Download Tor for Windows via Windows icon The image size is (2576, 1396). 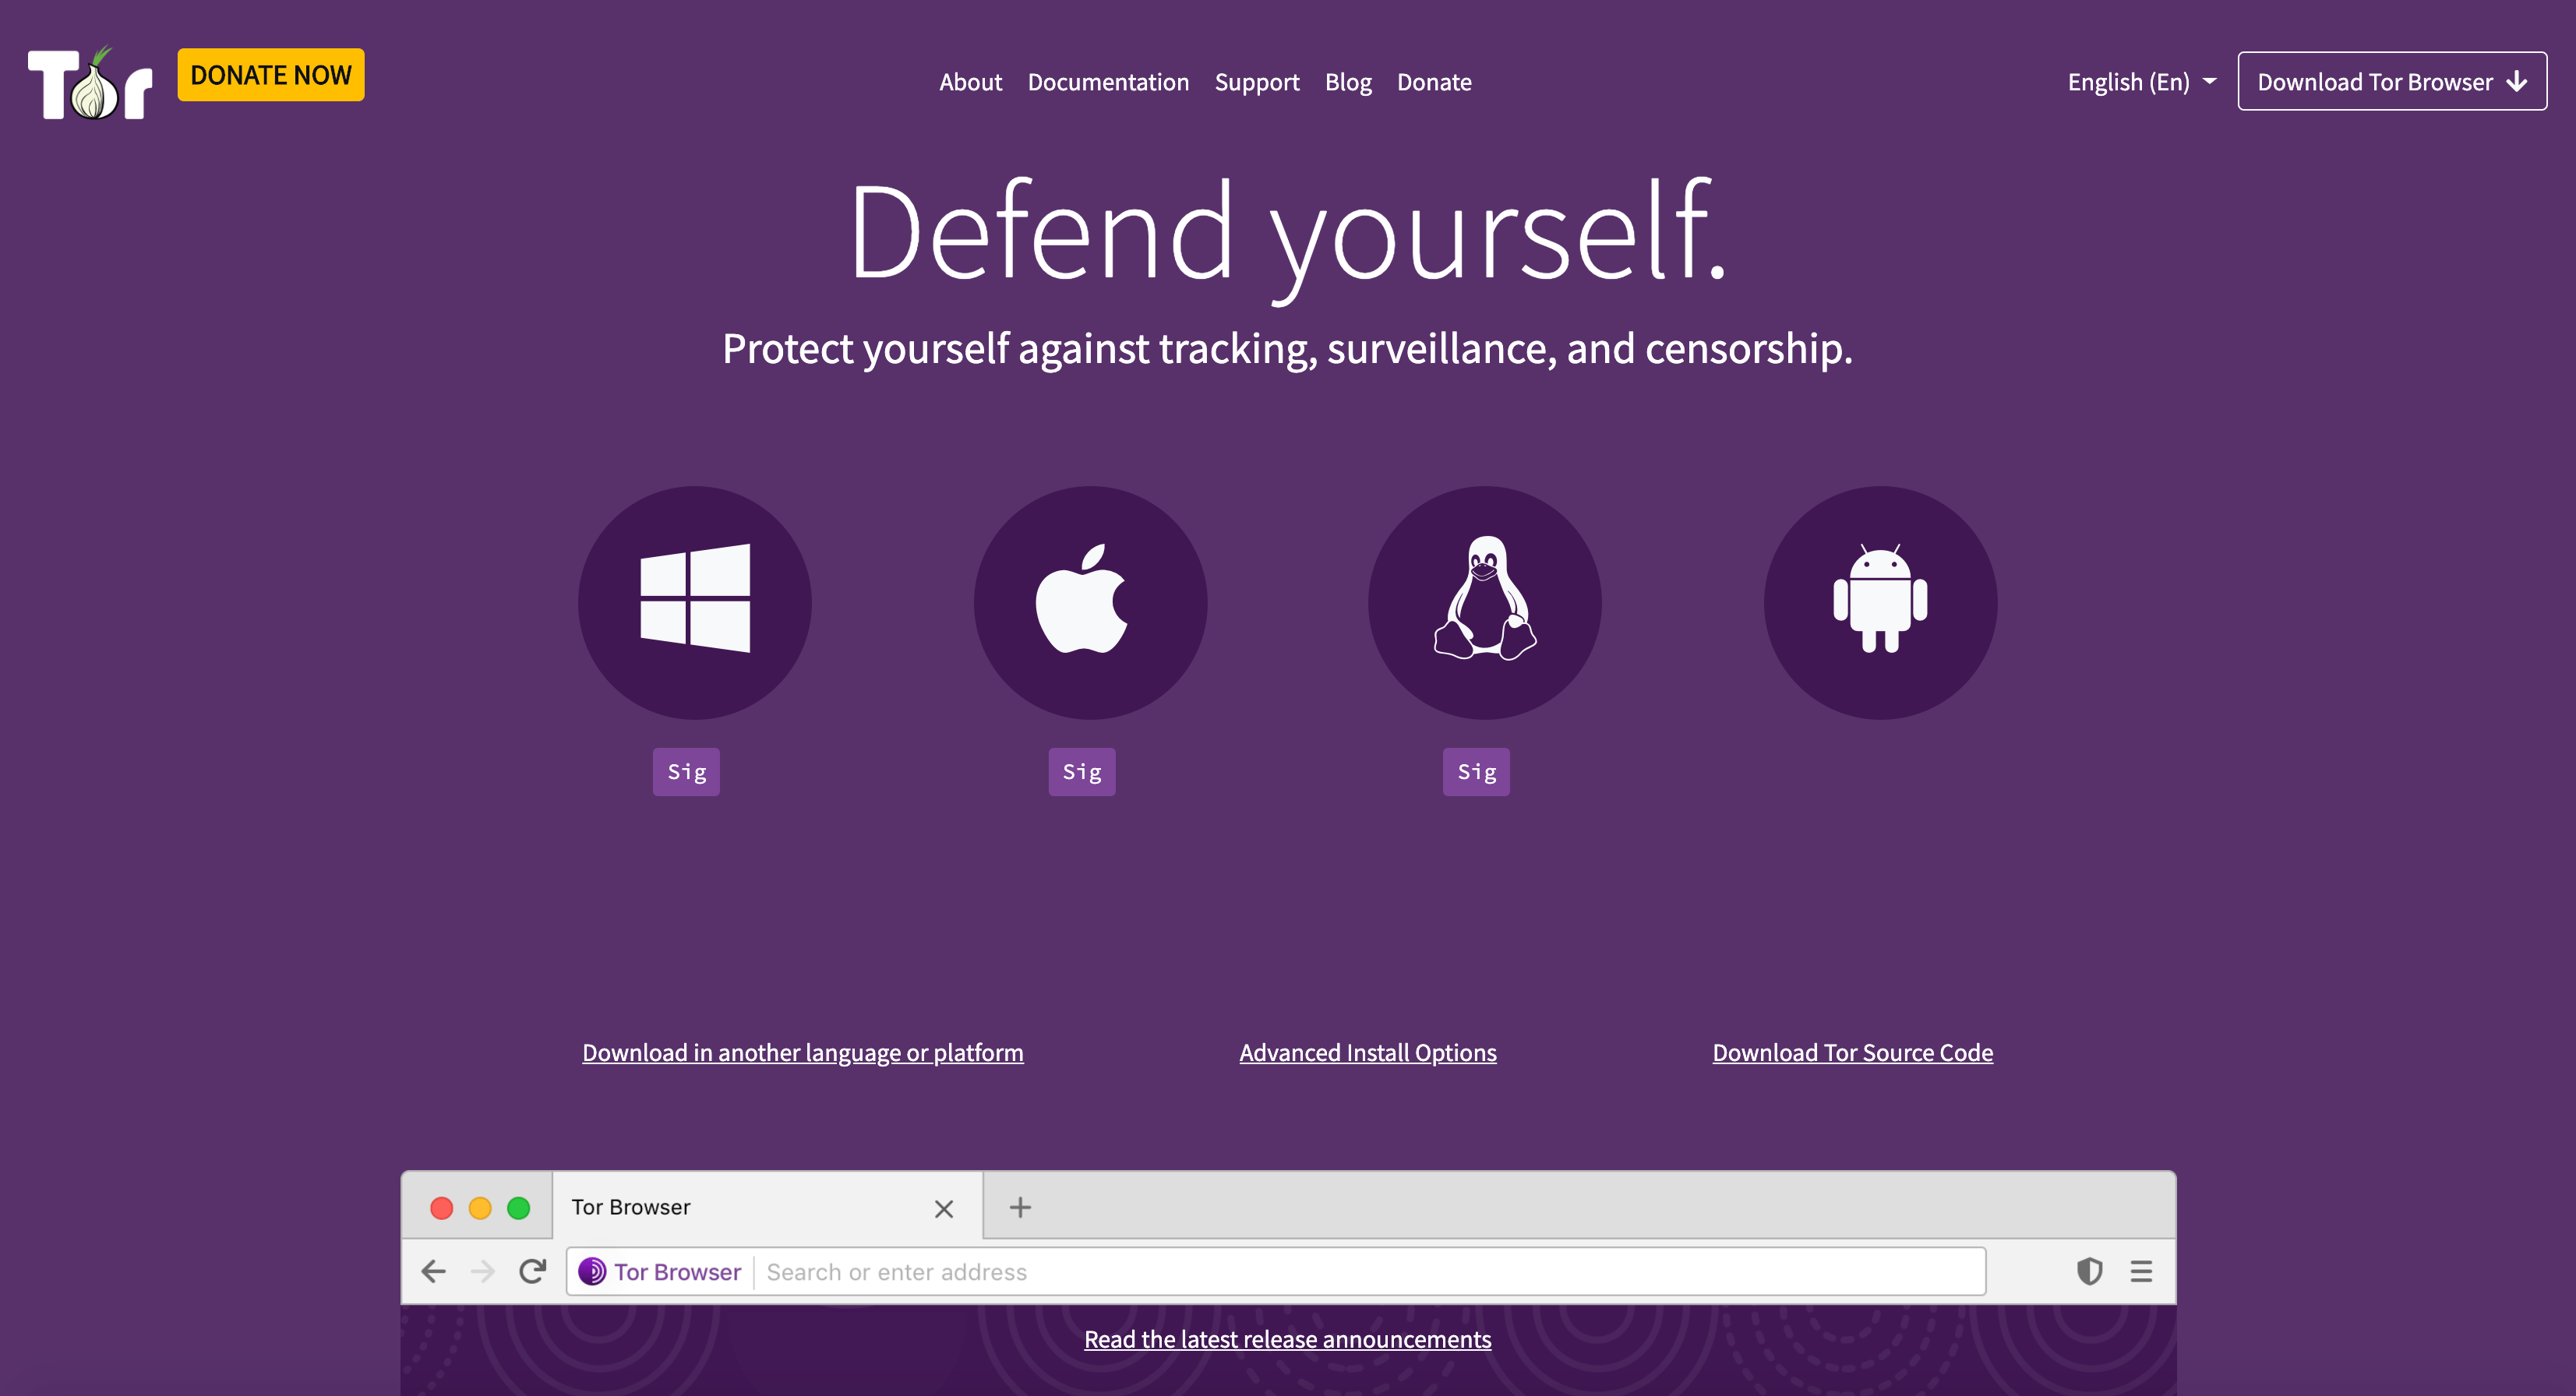click(x=695, y=603)
